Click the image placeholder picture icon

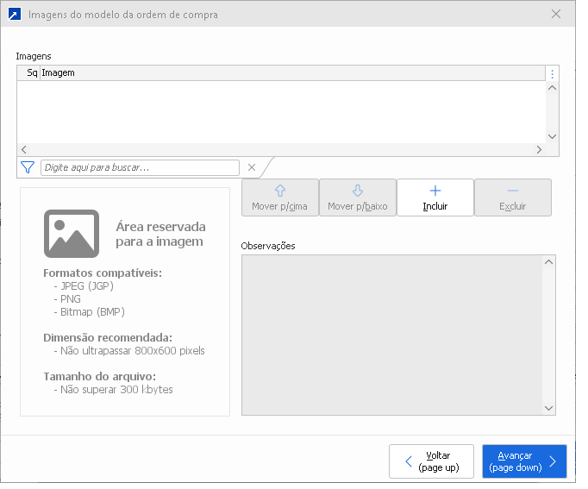tap(72, 233)
